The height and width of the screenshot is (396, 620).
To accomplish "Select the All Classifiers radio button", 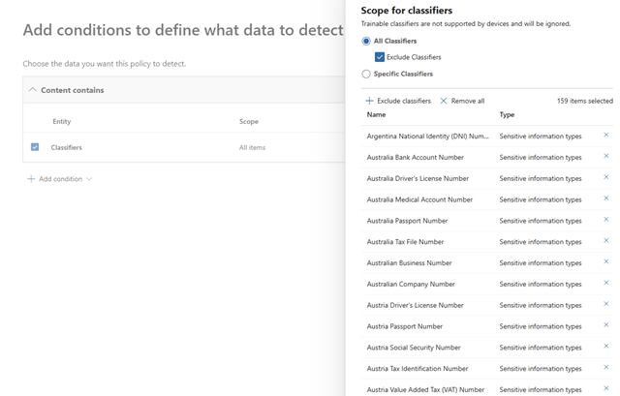I will pyautogui.click(x=366, y=41).
